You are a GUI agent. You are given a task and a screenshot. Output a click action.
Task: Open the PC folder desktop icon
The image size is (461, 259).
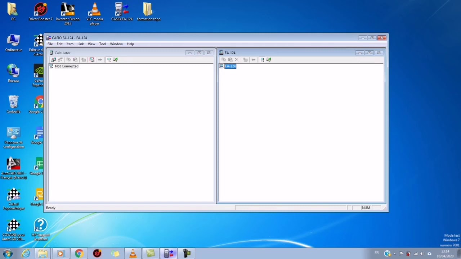[13, 12]
